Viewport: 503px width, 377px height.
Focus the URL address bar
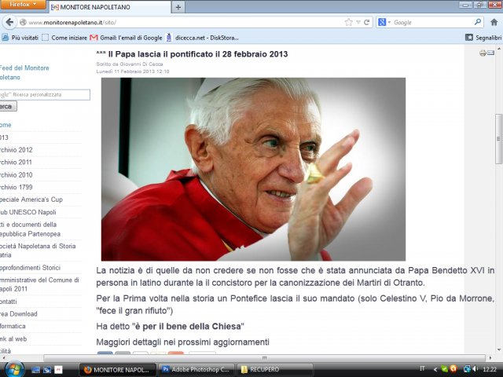pos(185,23)
